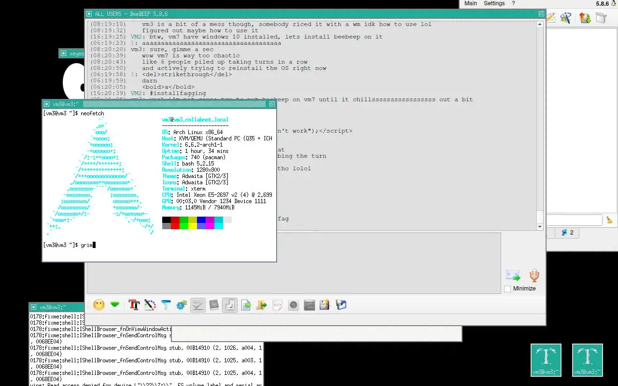Click first vm3@vm3 iconified terminal thumbnail

pos(546,360)
